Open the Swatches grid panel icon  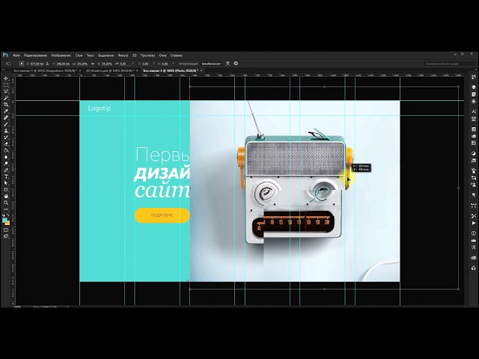click(474, 143)
